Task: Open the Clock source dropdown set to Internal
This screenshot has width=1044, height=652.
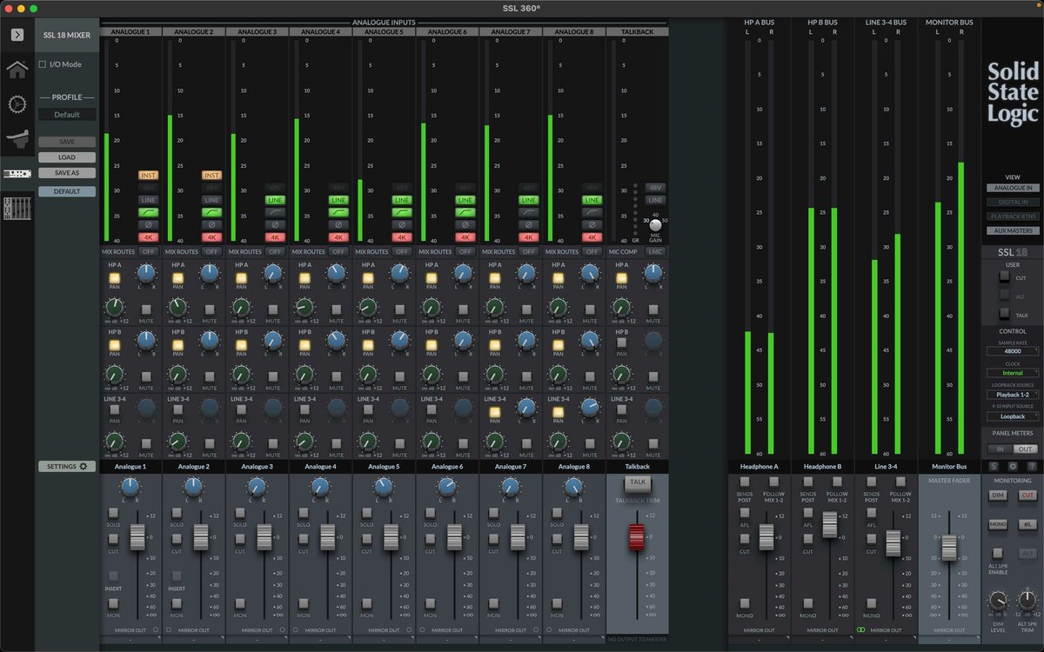Action: [x=1013, y=372]
